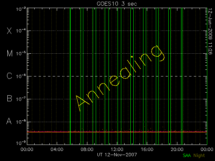Viewport: 215px width, 161px height.
Task: Click the ending 00:00 label closing the time axis
Action: 207,149
